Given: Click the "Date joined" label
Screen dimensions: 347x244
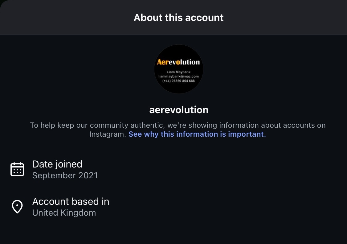Looking at the screenshot, I should pyautogui.click(x=57, y=164).
